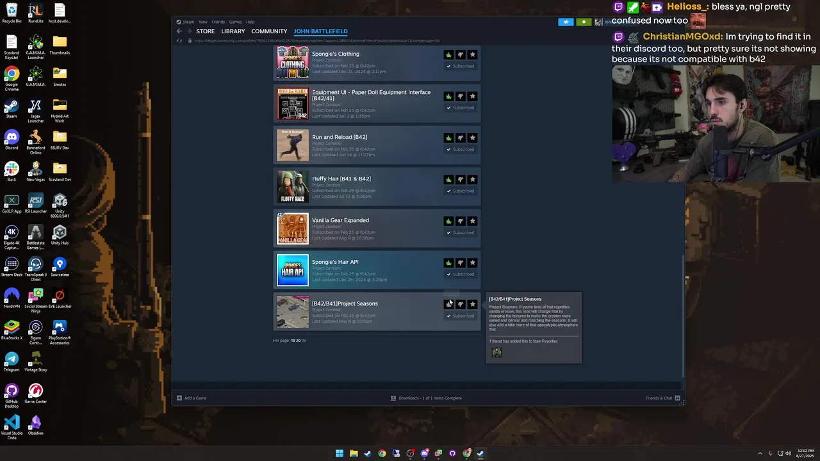The image size is (820, 461).
Task: Favorite [B42/B41]Project Seasons star icon
Action: [472, 304]
